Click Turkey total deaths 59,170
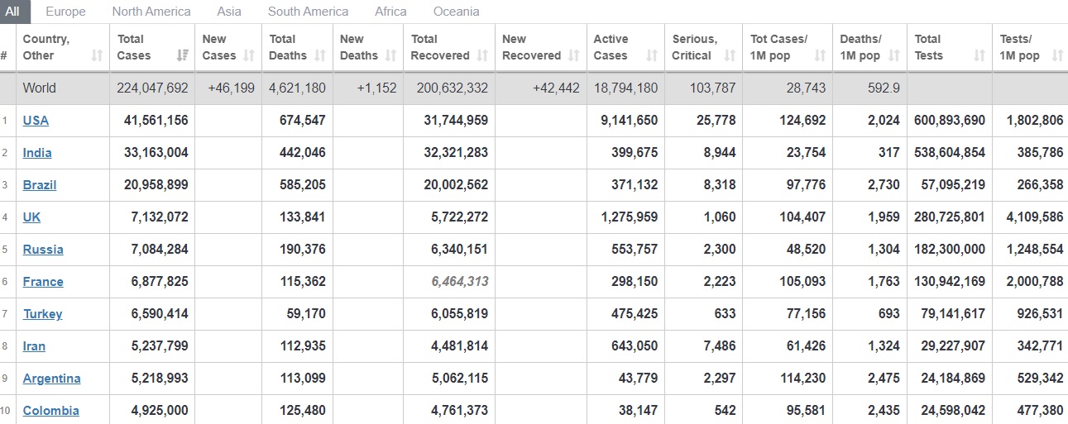Screen dimensions: 1068x424 point(308,313)
